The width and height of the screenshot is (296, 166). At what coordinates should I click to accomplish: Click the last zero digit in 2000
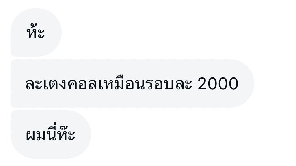[233, 84]
